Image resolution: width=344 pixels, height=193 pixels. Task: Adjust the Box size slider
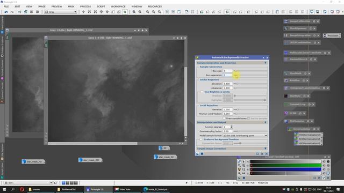(250, 71)
